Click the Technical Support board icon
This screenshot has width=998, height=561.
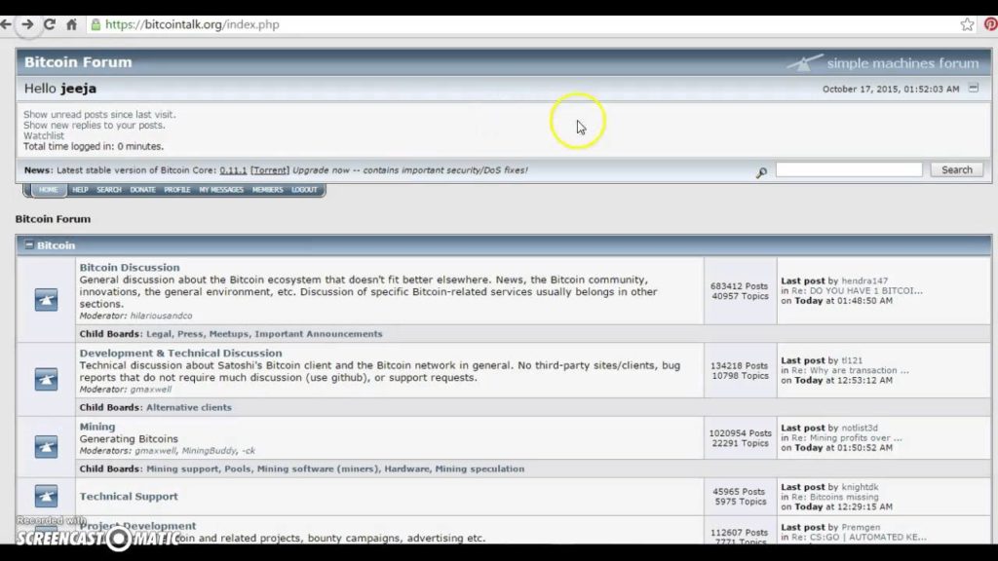click(x=46, y=496)
